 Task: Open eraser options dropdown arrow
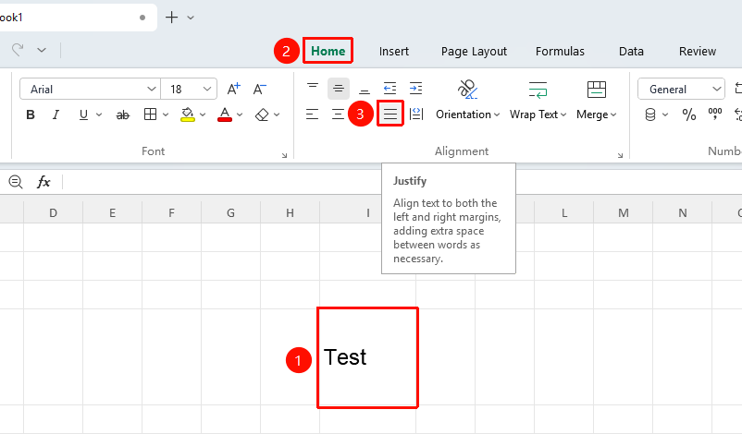pos(277,115)
